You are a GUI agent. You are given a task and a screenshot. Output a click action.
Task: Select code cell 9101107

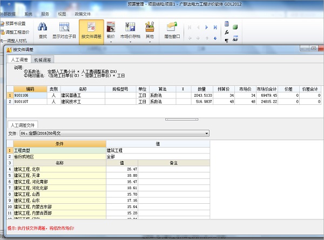(30, 102)
